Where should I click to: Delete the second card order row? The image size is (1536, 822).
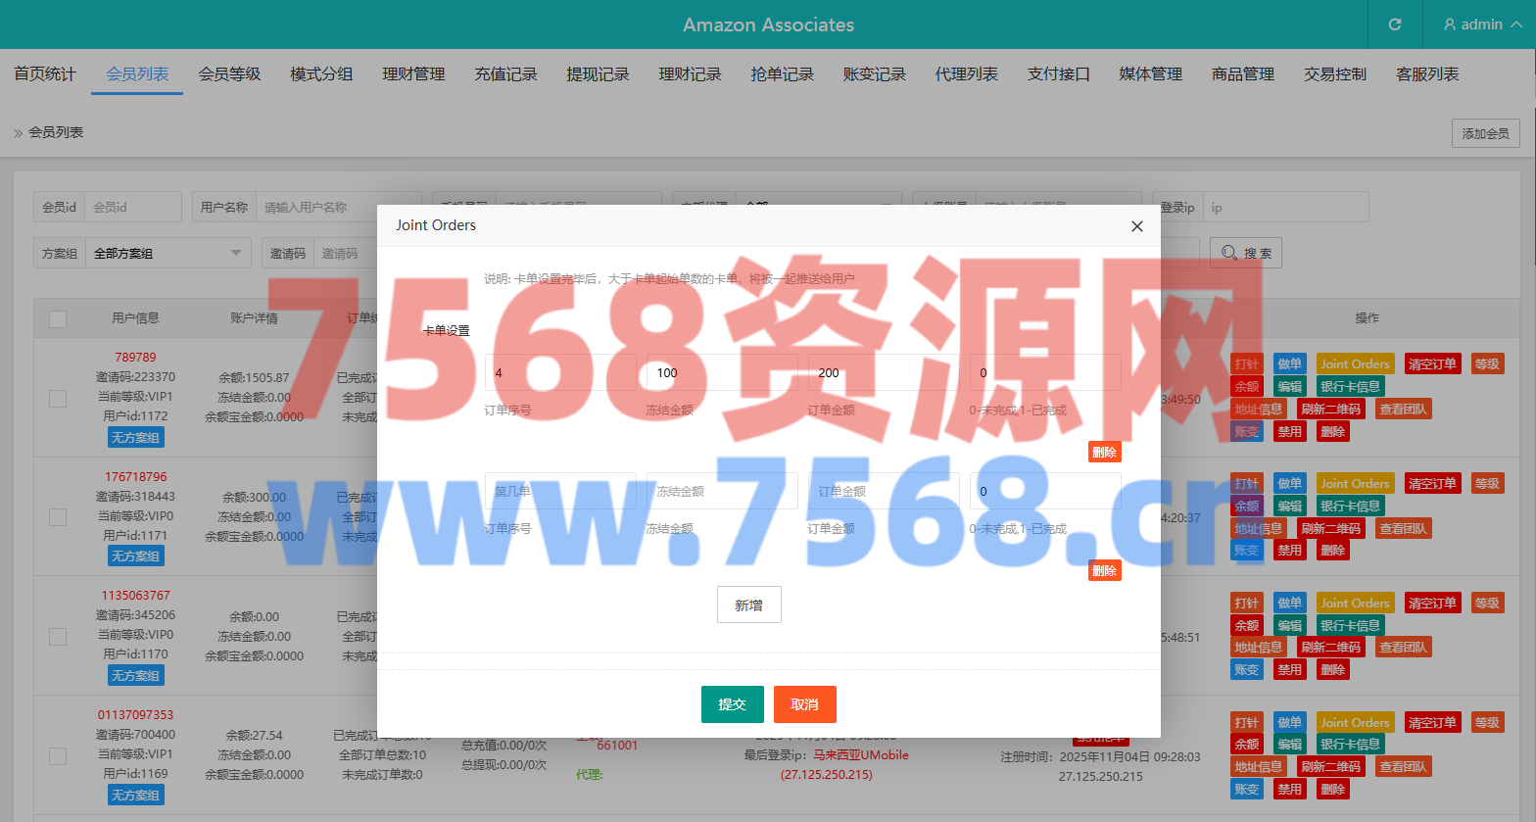[x=1104, y=570]
